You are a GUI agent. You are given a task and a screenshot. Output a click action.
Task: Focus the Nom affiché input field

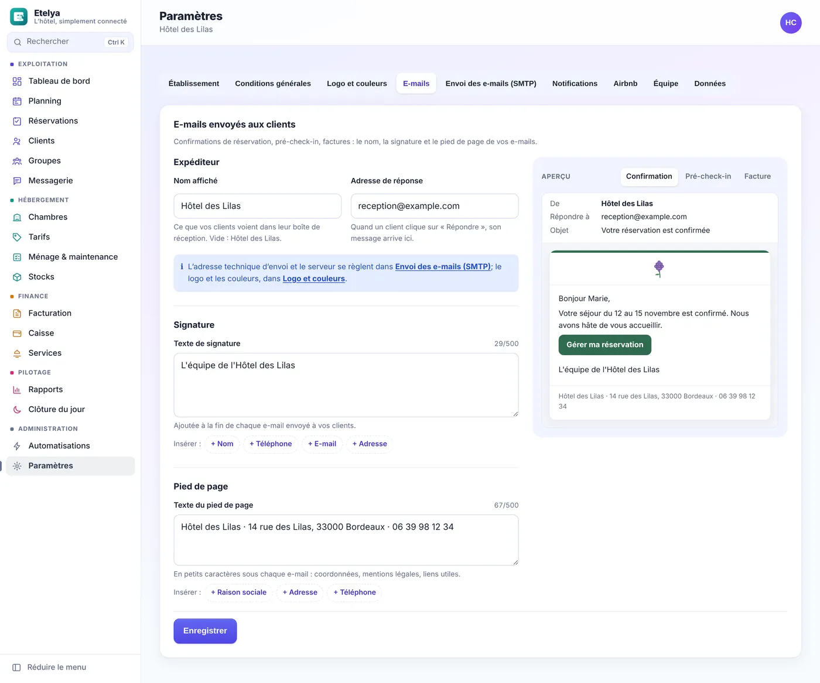(x=258, y=206)
